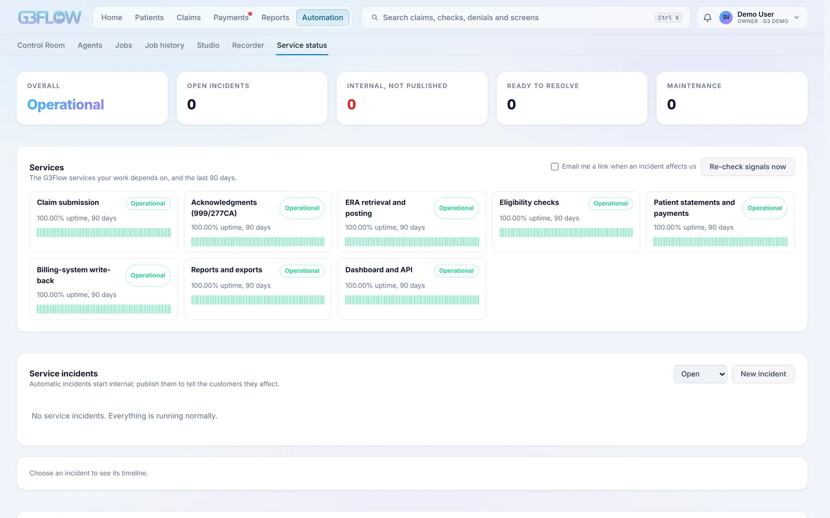Switch to the Jobs tab
830x518 pixels.
[x=123, y=46]
